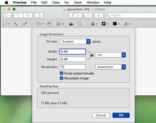Click the Rotate icon in toolbar
Screen dimensions: 156x123
88,15
